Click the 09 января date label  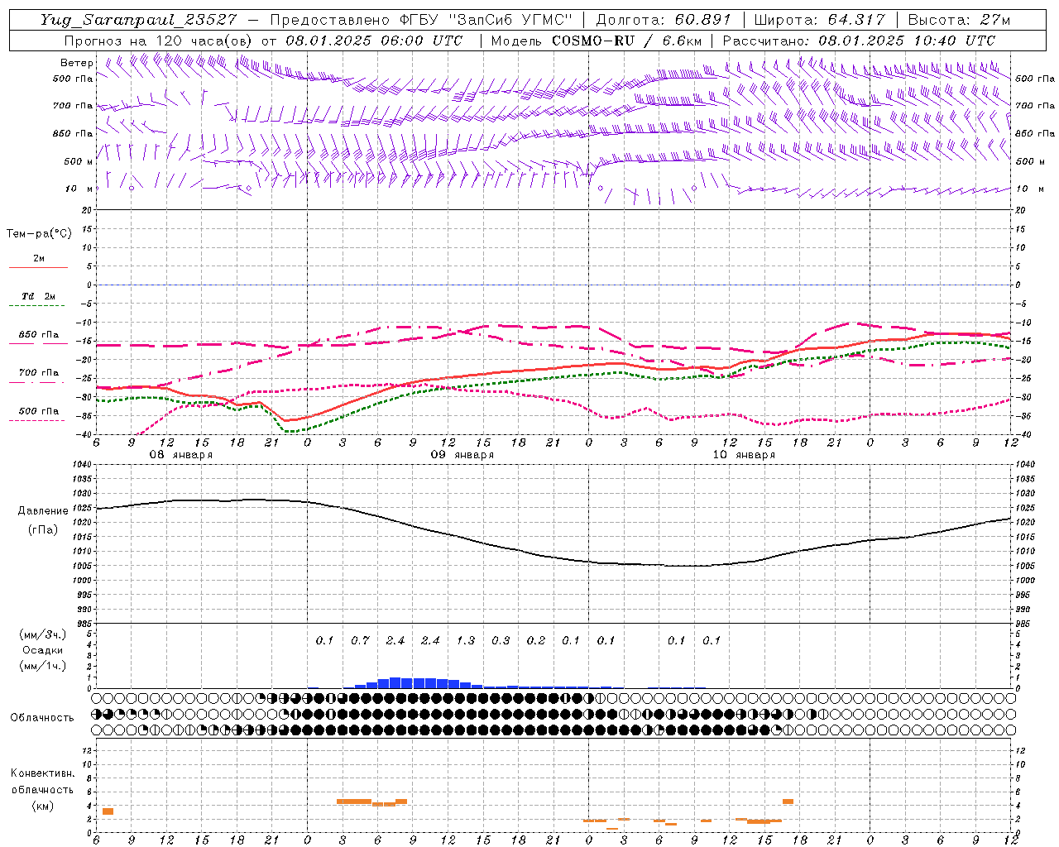click(x=462, y=455)
